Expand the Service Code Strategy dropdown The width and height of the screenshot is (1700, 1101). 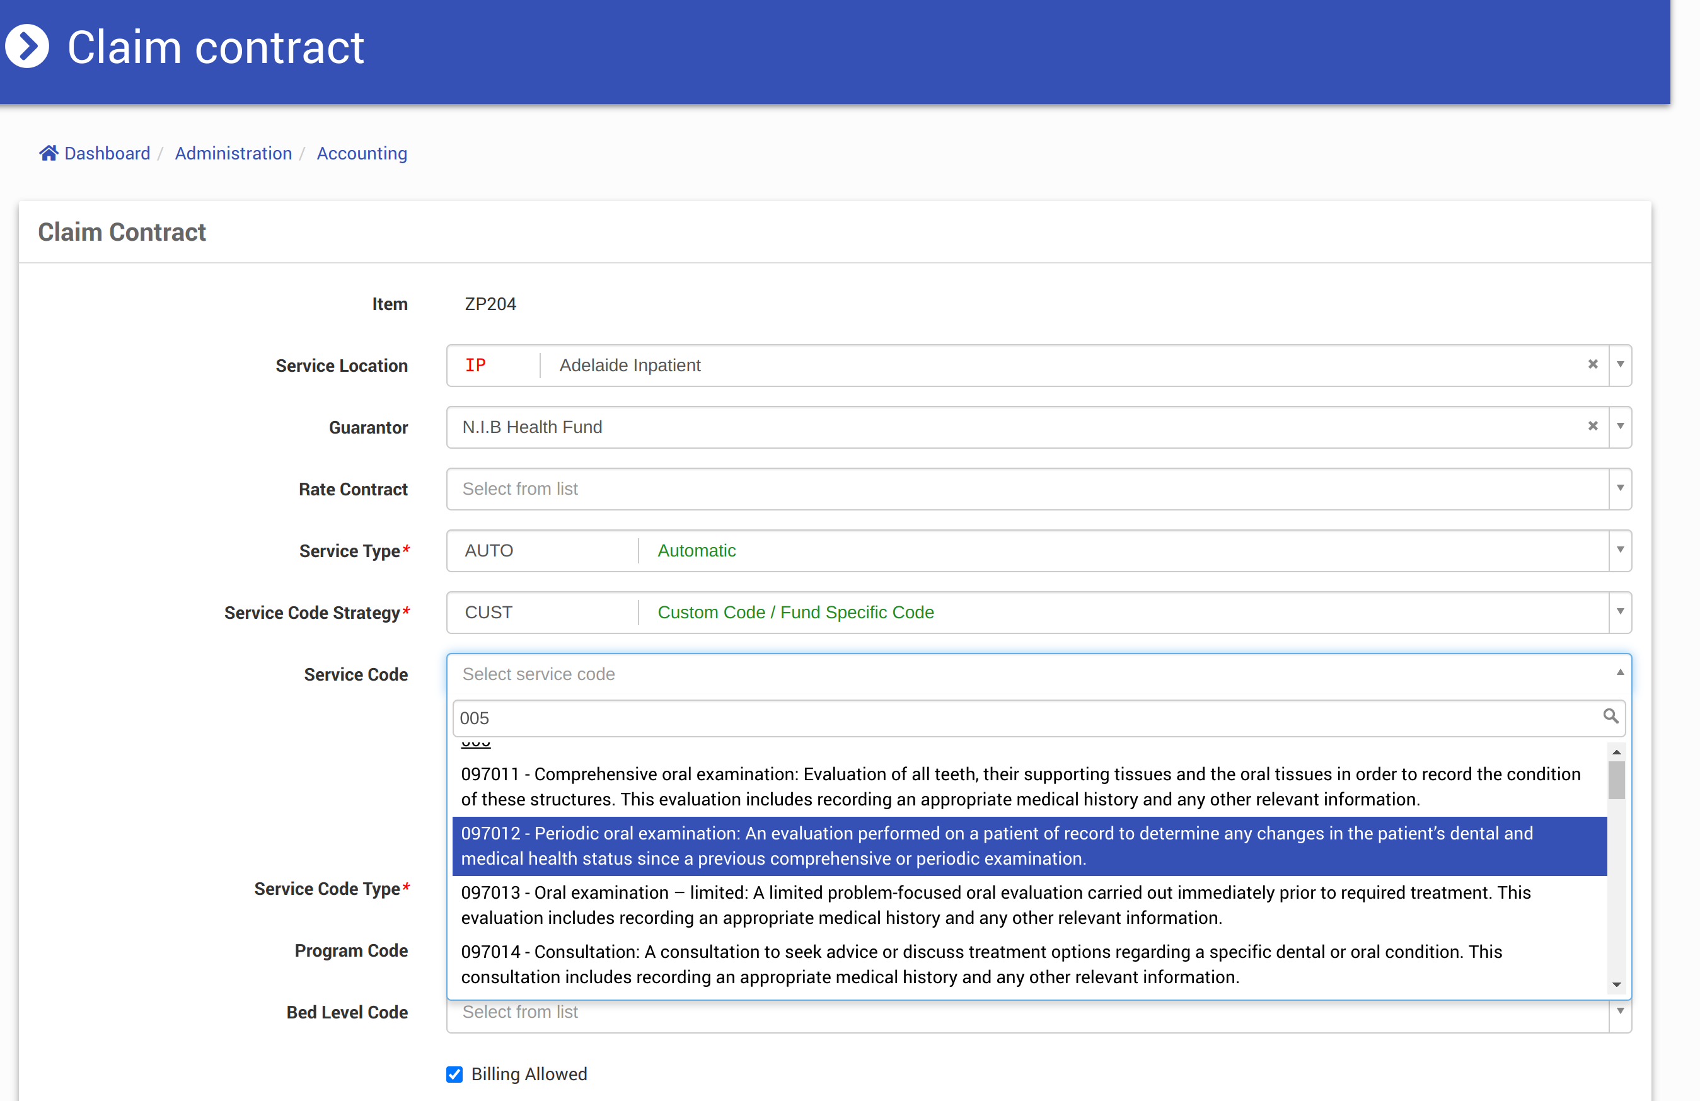[x=1620, y=612]
